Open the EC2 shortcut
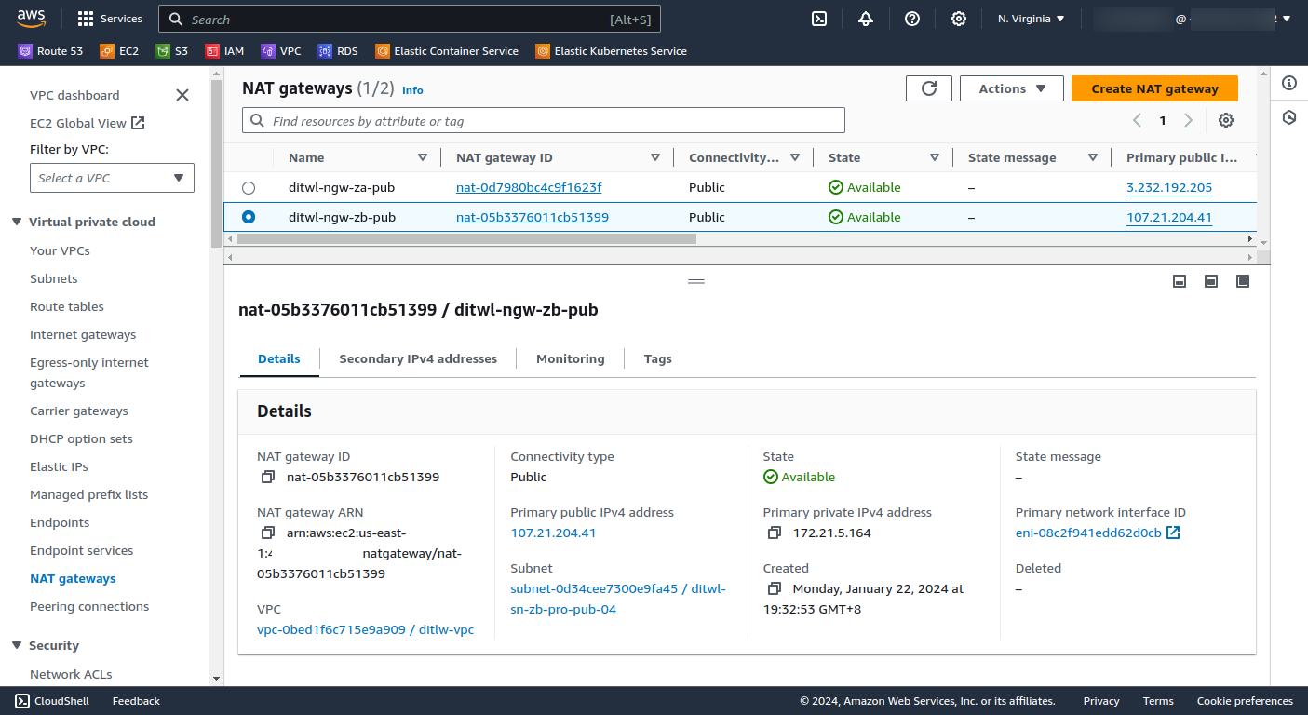This screenshot has width=1308, height=715. (119, 51)
